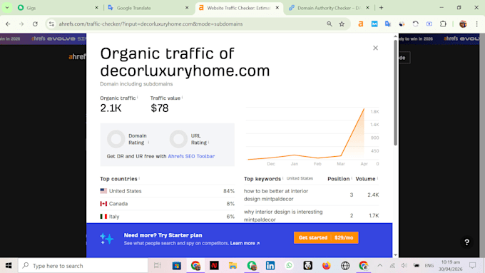Click the $78 traffic value
Screen dimensions: 485x273
click(x=160, y=108)
